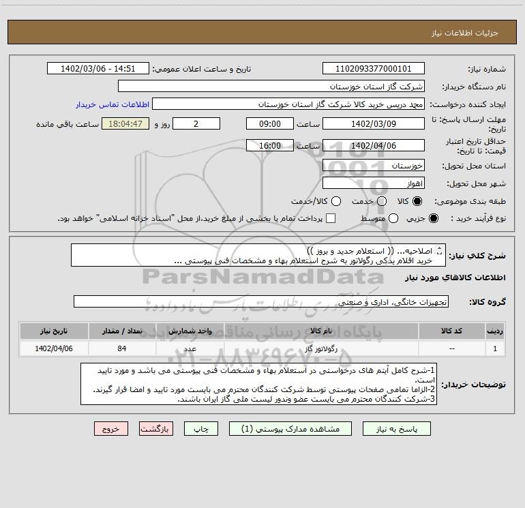525x508 pixels.
Task: Click the پاسخ به نیاز button
Action: coord(397,429)
